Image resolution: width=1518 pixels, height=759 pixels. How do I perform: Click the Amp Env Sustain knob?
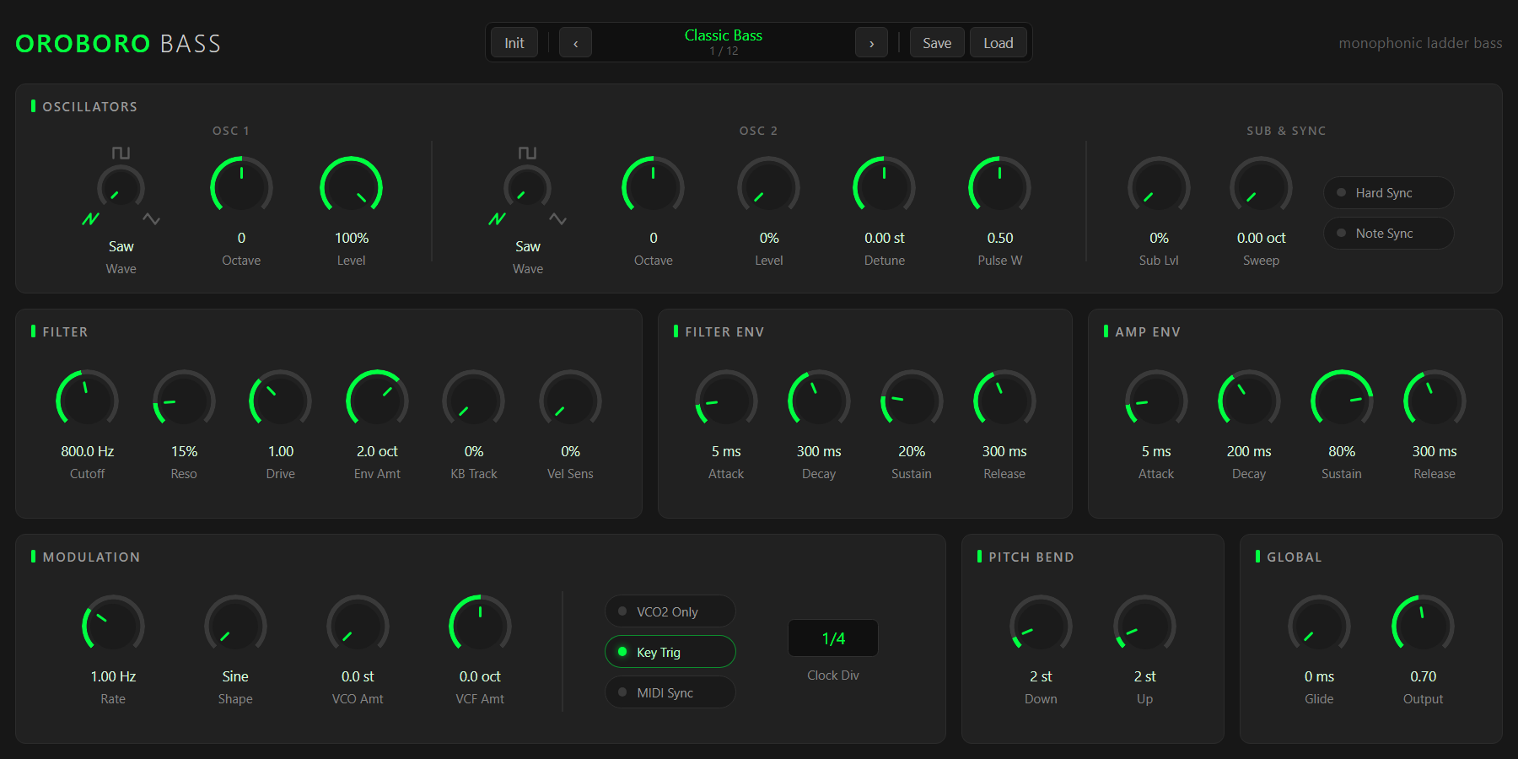point(1342,401)
